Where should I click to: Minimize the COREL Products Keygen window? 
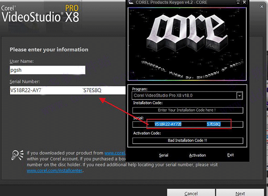238,2
